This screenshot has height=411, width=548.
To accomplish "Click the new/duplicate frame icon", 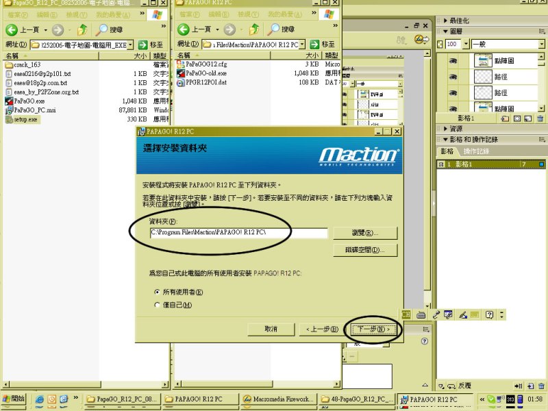I will coord(530,386).
